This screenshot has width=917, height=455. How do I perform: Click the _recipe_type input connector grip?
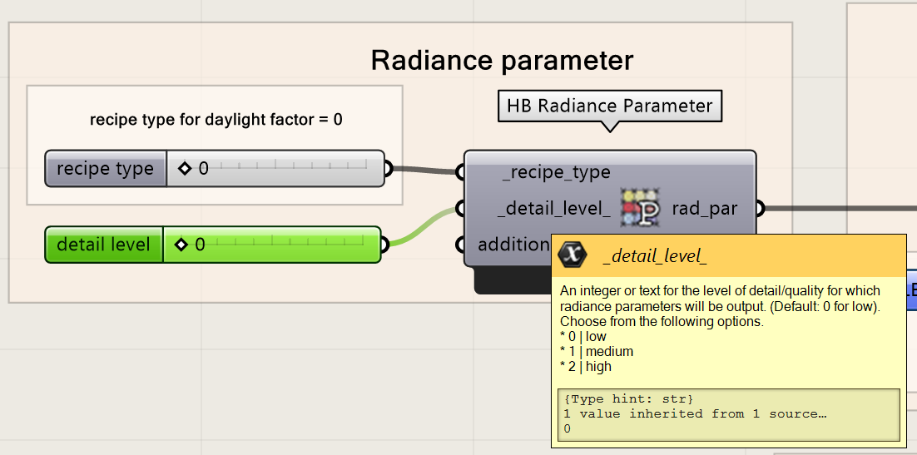point(460,172)
